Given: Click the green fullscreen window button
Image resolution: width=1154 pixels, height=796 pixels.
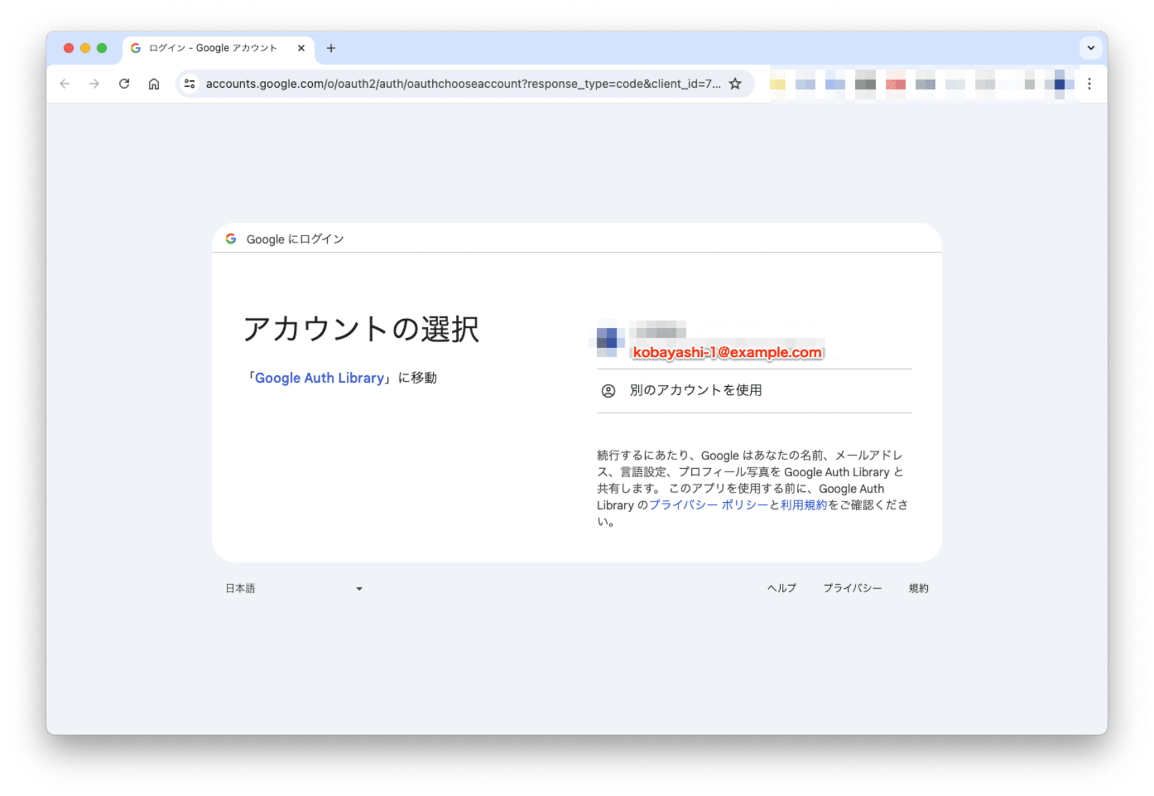Looking at the screenshot, I should point(102,48).
